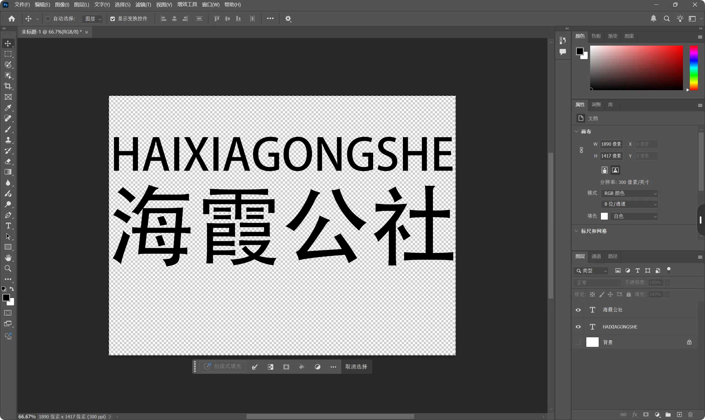Open the Home screen icon
This screenshot has width=705, height=420.
pos(12,19)
